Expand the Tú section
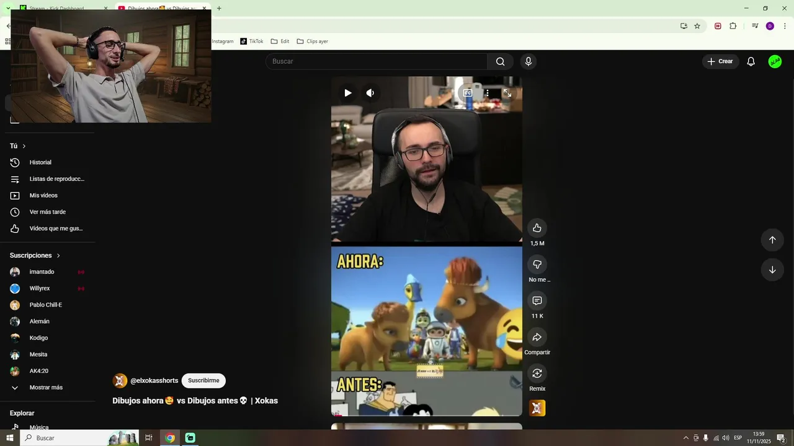This screenshot has height=446, width=794. [17, 146]
